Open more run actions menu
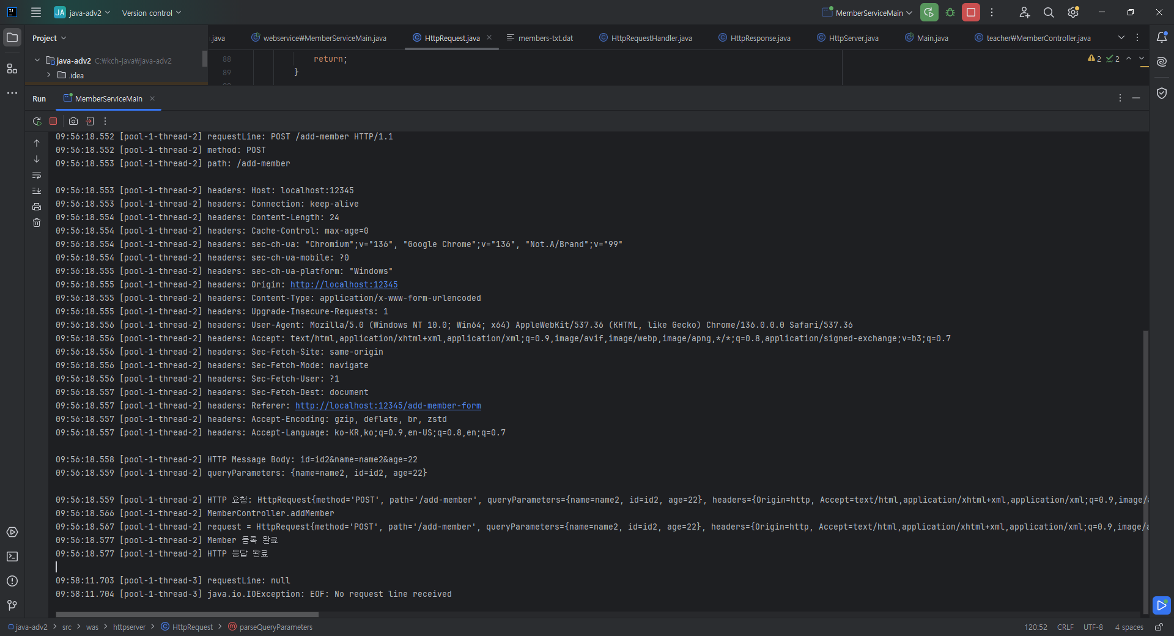Screen dimensions: 1174x636 point(992,12)
